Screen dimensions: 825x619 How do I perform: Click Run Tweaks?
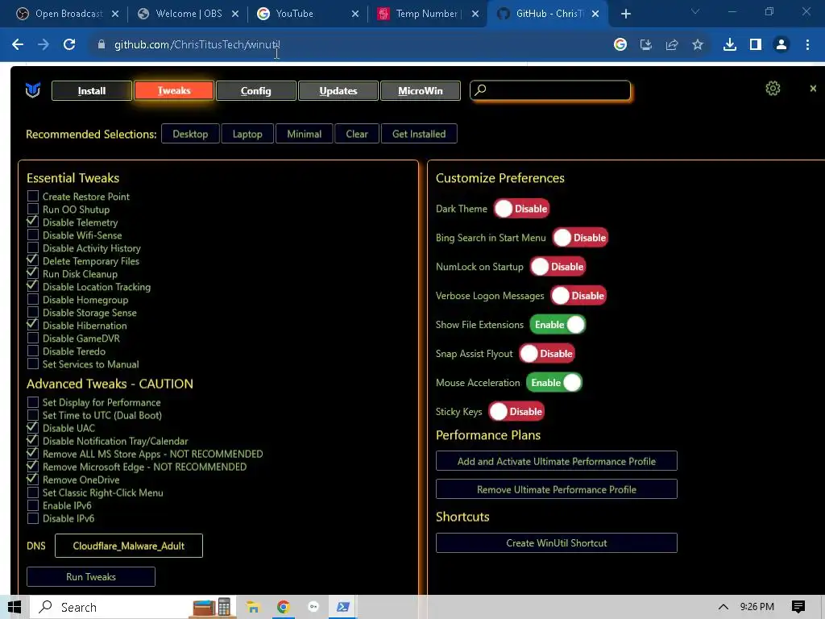(90, 577)
